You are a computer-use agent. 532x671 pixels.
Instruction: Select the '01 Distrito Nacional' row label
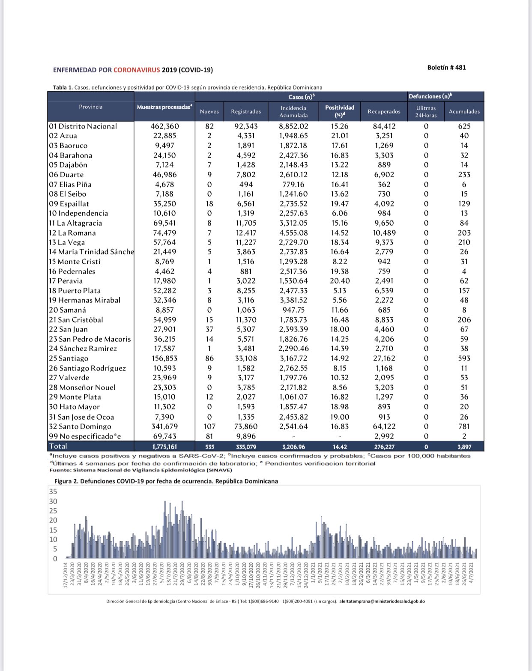pos(83,126)
